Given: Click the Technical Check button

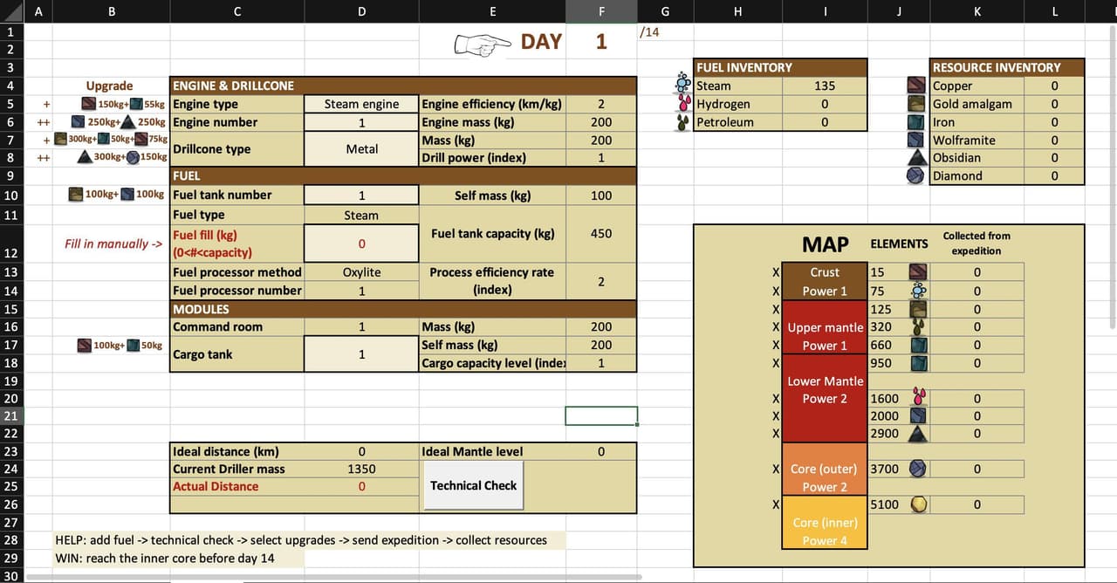Looking at the screenshot, I should point(474,485).
